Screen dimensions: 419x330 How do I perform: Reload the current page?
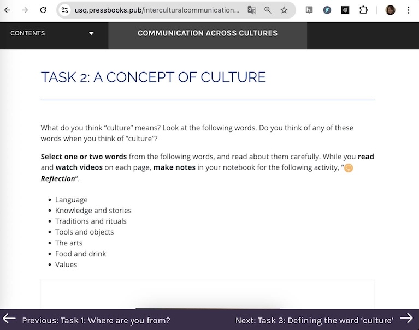[x=43, y=10]
